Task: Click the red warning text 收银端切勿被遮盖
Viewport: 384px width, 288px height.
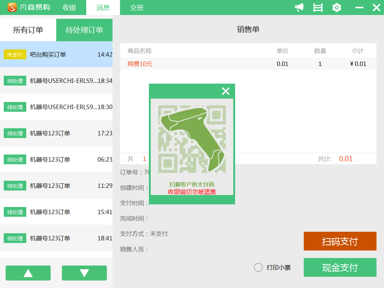Action: pos(192,192)
